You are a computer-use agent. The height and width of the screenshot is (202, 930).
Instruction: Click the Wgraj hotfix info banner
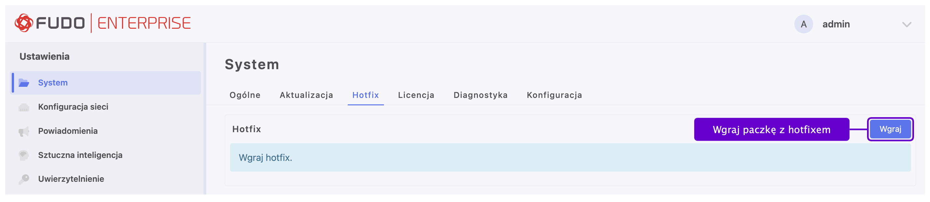coord(570,158)
